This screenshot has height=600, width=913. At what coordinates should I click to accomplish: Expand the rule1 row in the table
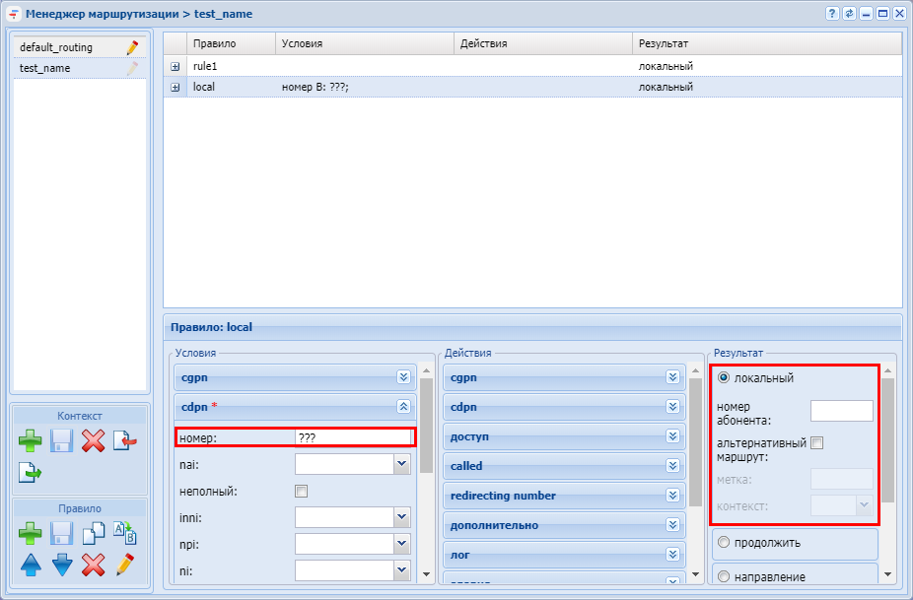[176, 66]
